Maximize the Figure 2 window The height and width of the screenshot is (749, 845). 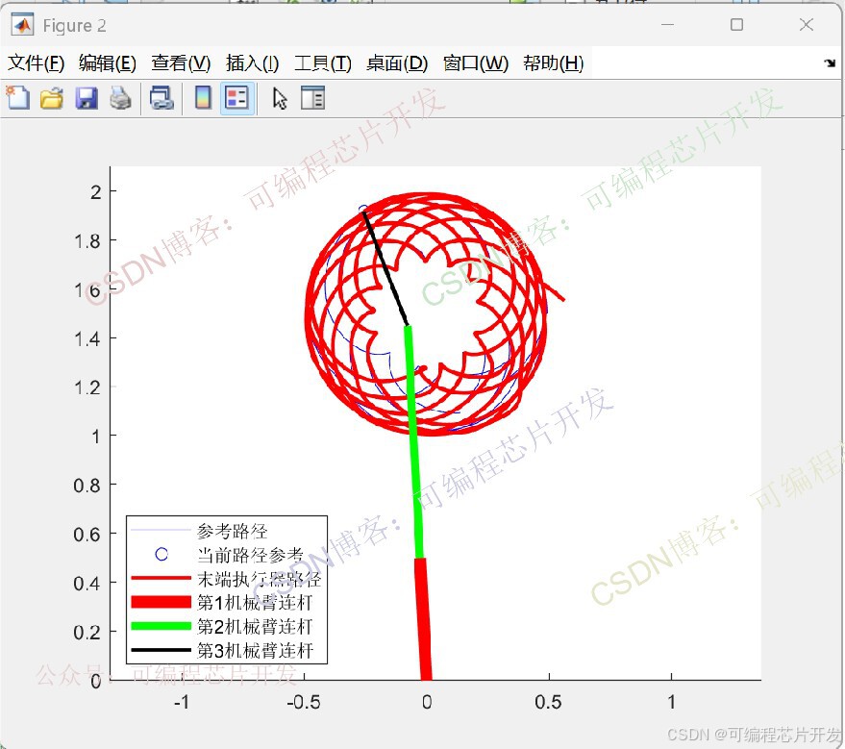point(736,25)
